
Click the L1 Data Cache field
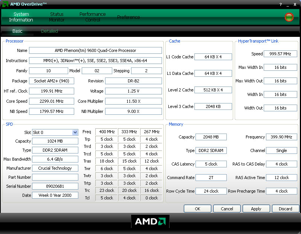point(213,73)
